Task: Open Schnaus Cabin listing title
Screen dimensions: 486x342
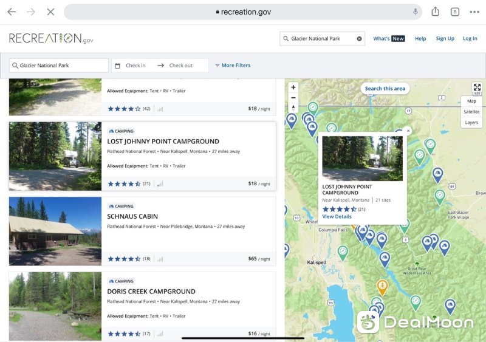Action: (x=132, y=216)
